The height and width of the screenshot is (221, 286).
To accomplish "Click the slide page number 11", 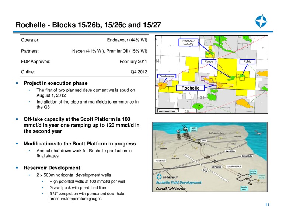I will pyautogui.click(x=267, y=205).
